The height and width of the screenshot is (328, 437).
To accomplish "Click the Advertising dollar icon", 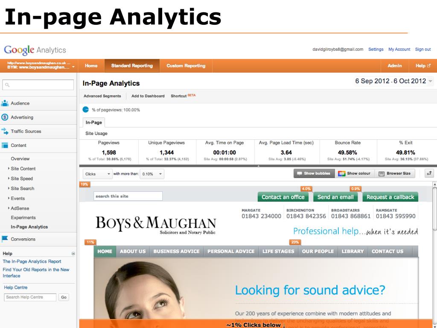I will (5, 117).
